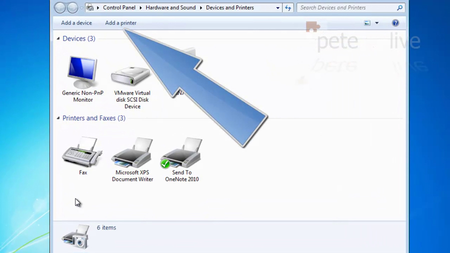This screenshot has height=253, width=450.
Task: Expand the arrow after Hardware and Sound
Action: coord(201,7)
